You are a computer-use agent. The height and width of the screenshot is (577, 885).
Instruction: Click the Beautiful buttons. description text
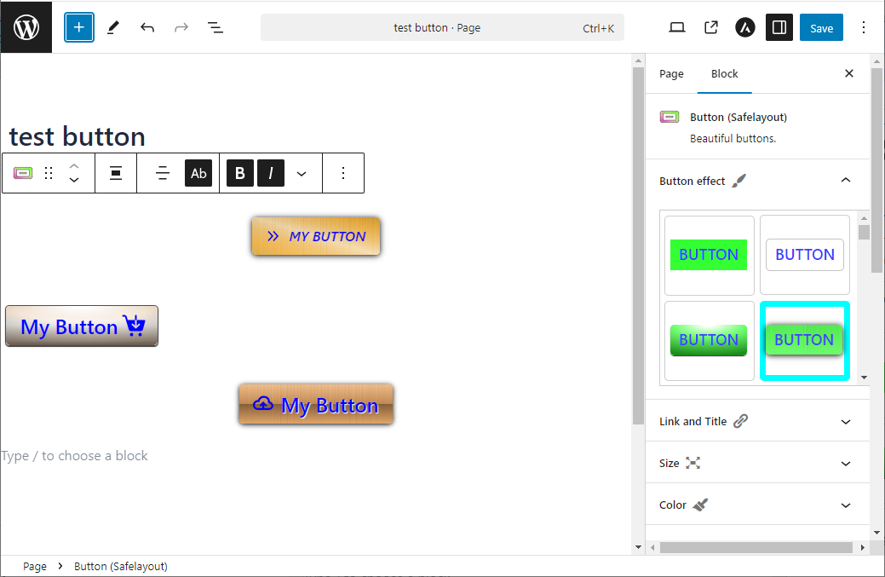(733, 139)
